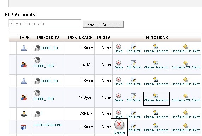Click the two-user type icon in the 47 Bytes row
Image resolution: width=202 pixels, height=136 pixels.
click(24, 97)
